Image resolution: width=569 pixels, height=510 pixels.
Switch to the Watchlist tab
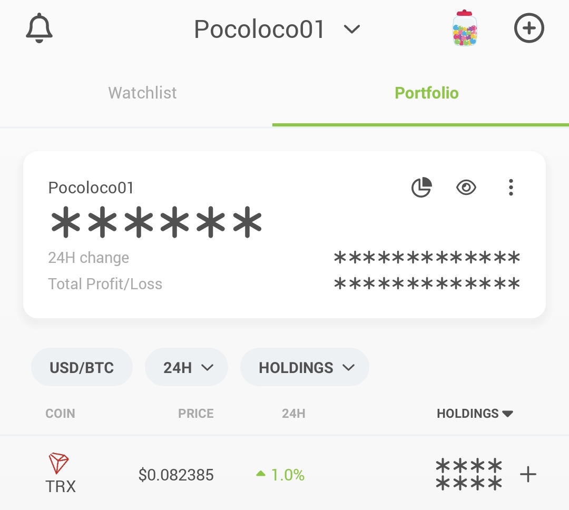142,93
